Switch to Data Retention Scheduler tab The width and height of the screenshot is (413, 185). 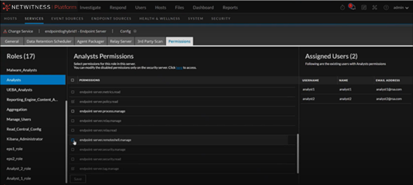pos(49,41)
